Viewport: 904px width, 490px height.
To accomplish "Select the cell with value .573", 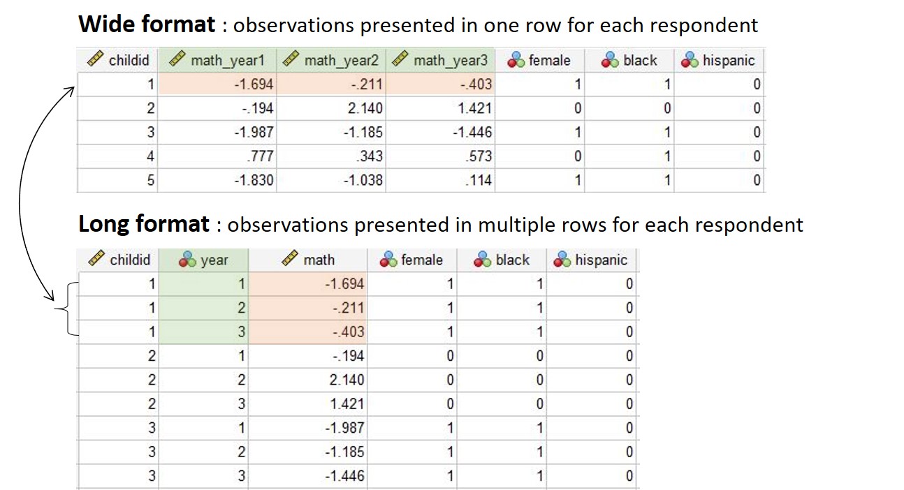I will (x=440, y=156).
